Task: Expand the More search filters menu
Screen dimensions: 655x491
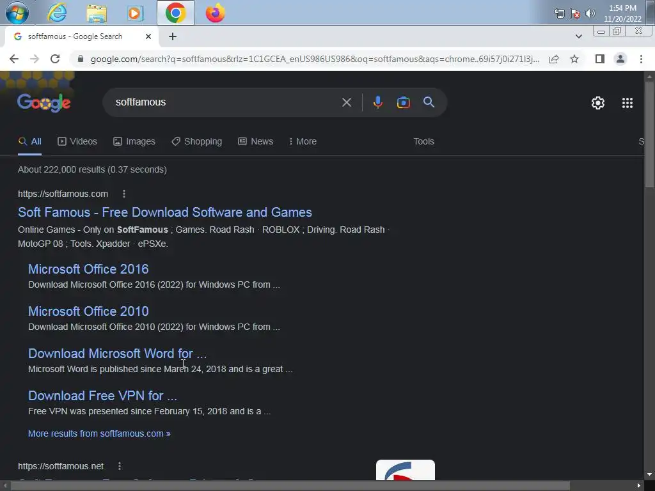Action: click(303, 141)
